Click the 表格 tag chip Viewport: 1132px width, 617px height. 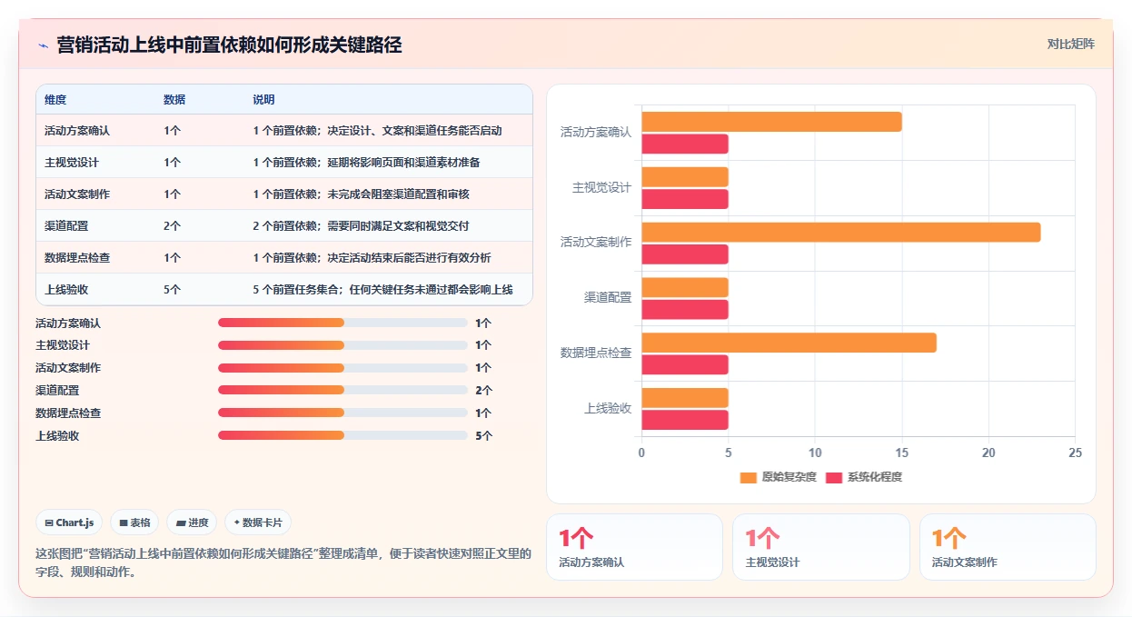click(134, 522)
